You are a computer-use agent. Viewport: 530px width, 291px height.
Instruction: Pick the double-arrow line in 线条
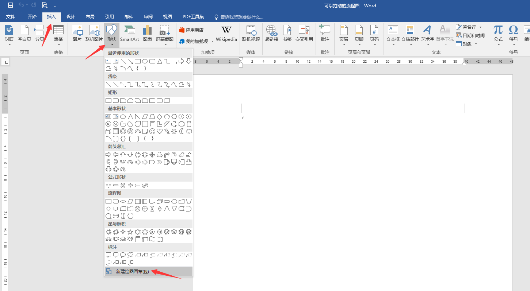coord(123,85)
